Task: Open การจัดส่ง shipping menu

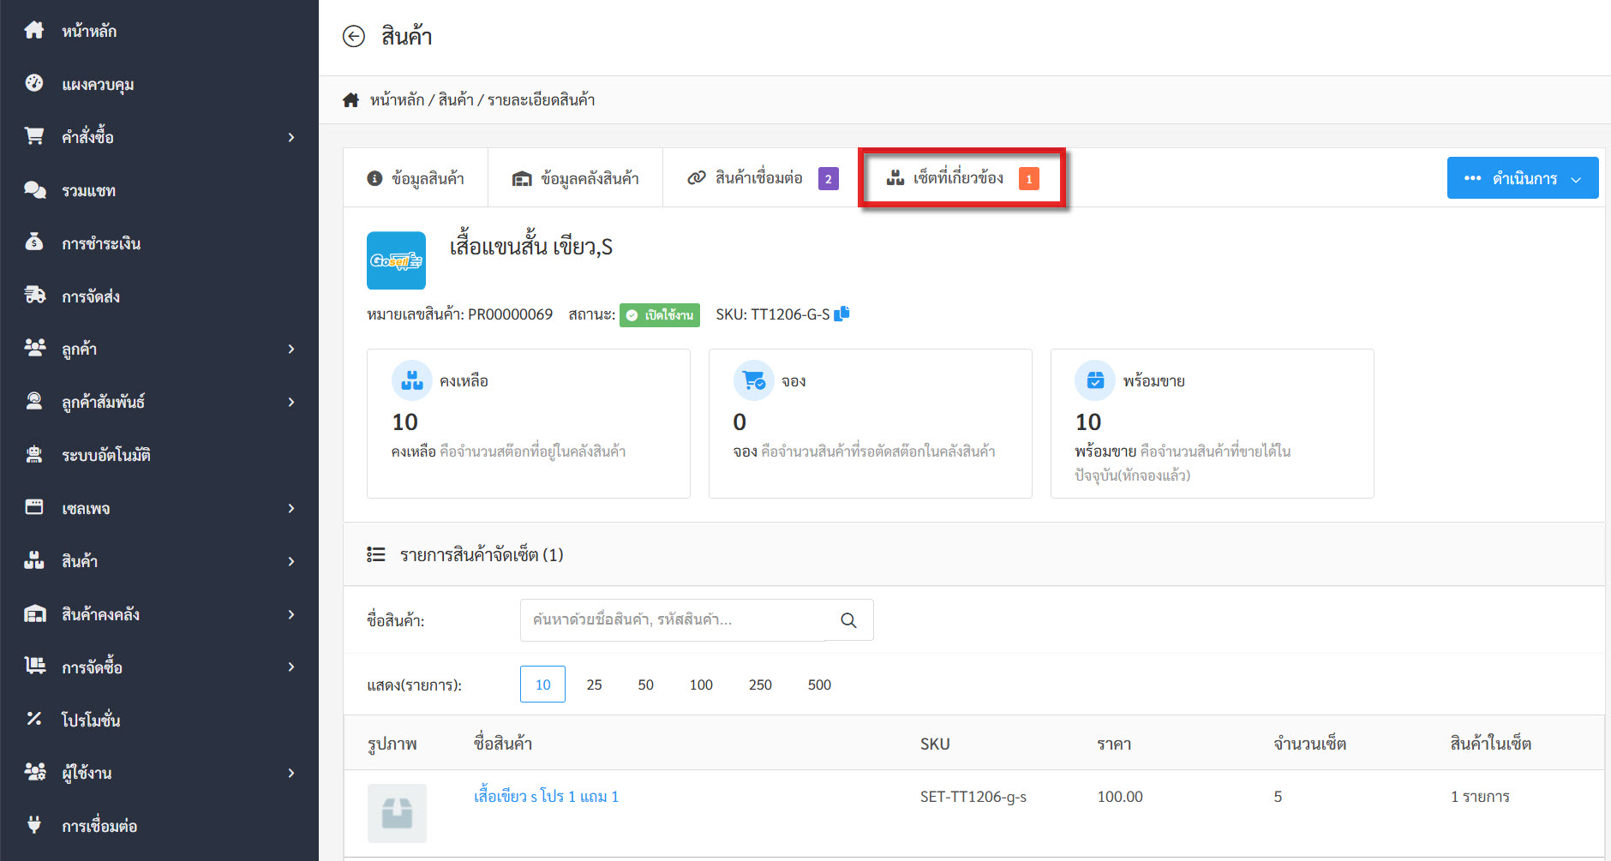Action: (x=90, y=296)
